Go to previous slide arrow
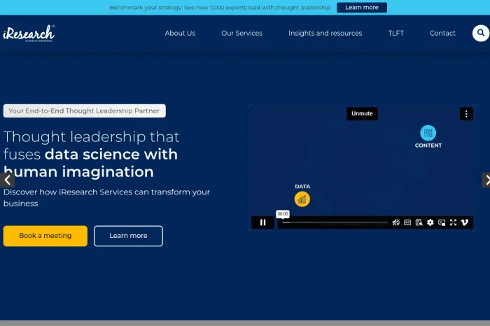Screen dimensions: 490x326 [x=7, y=180]
